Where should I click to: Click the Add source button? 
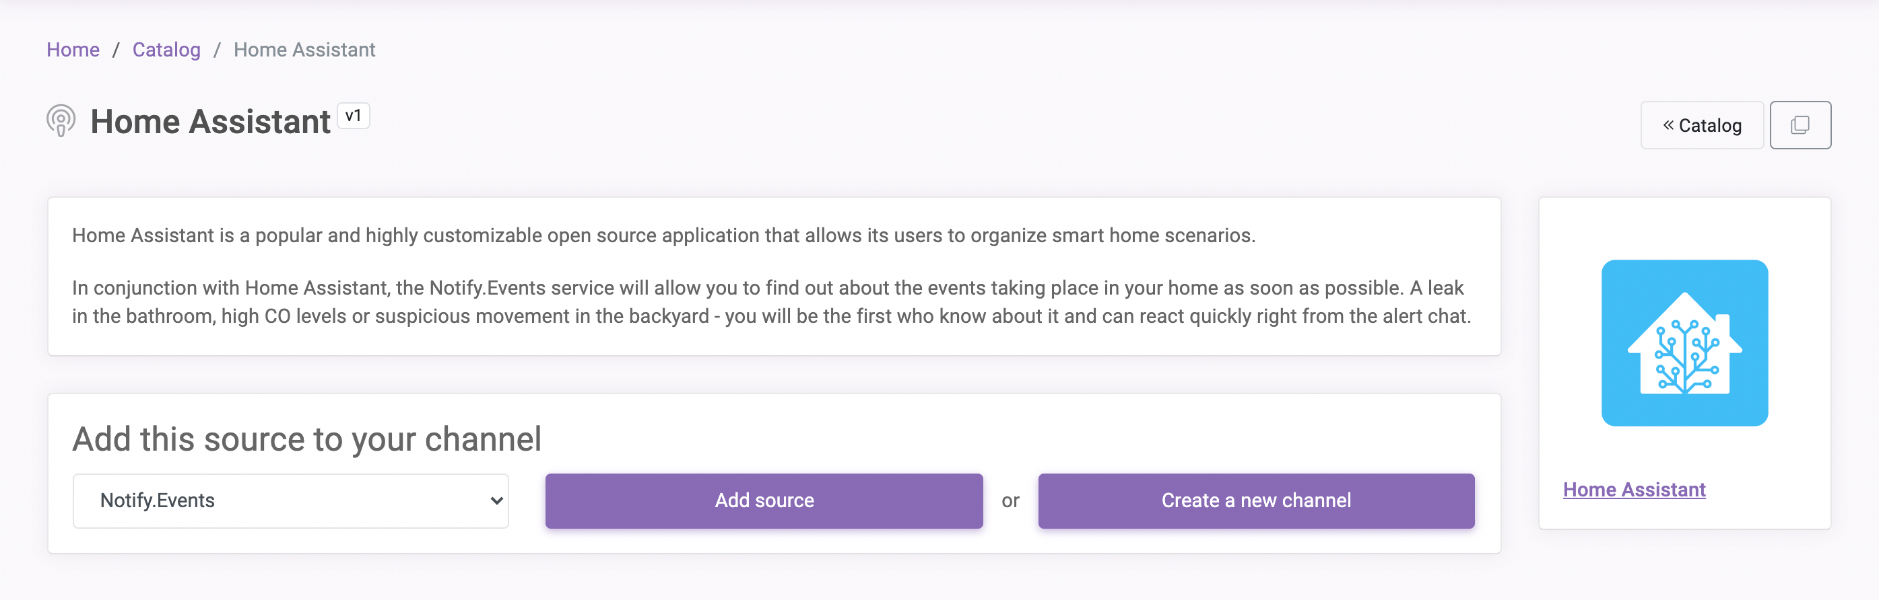coord(764,501)
